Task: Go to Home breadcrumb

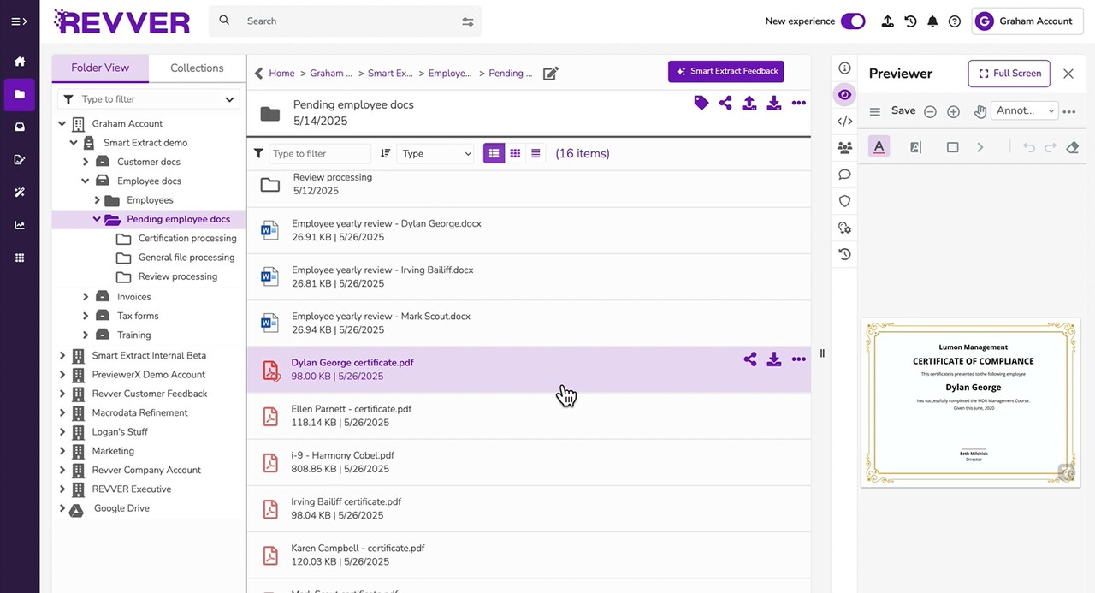Action: [x=281, y=74]
